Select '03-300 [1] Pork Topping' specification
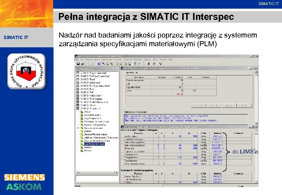Viewport: 282px width, 195px height. click(91, 99)
